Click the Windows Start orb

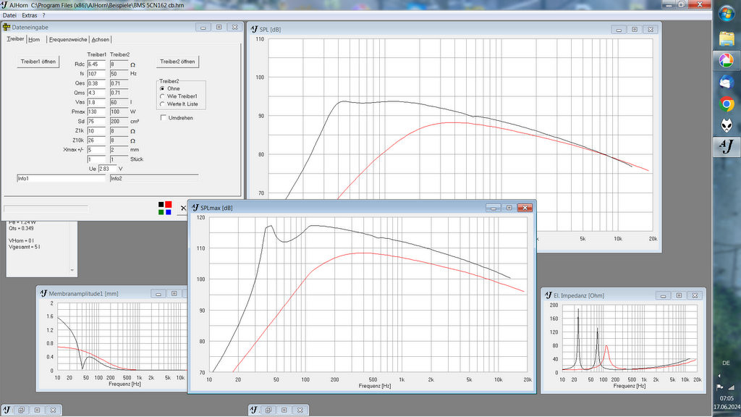point(726,13)
